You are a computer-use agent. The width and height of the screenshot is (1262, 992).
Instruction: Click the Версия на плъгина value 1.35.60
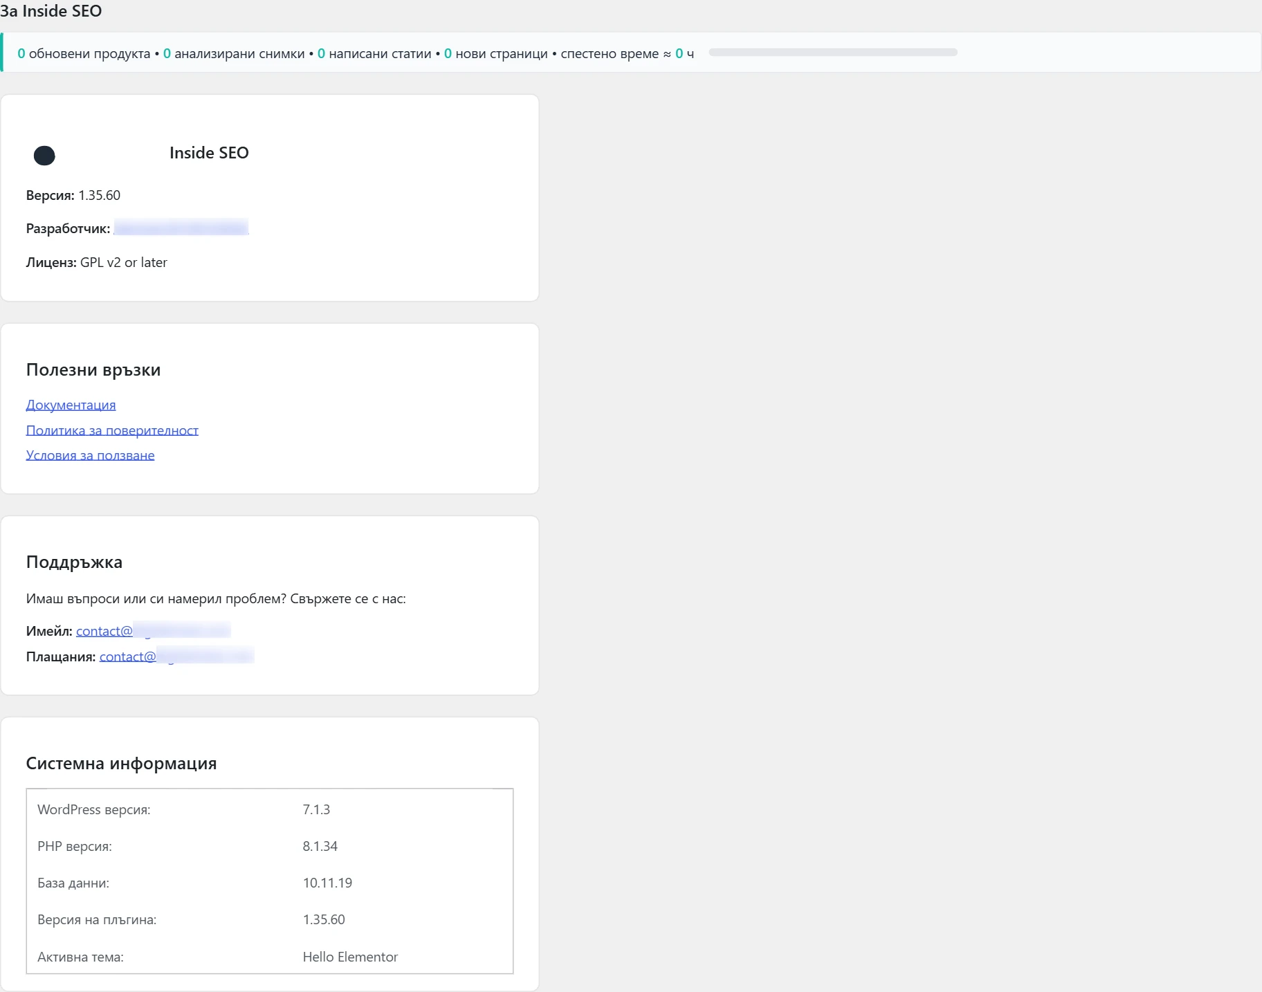coord(324,919)
